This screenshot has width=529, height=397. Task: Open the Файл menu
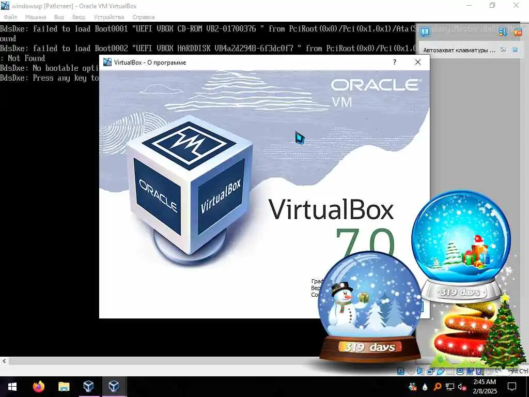click(x=10, y=17)
